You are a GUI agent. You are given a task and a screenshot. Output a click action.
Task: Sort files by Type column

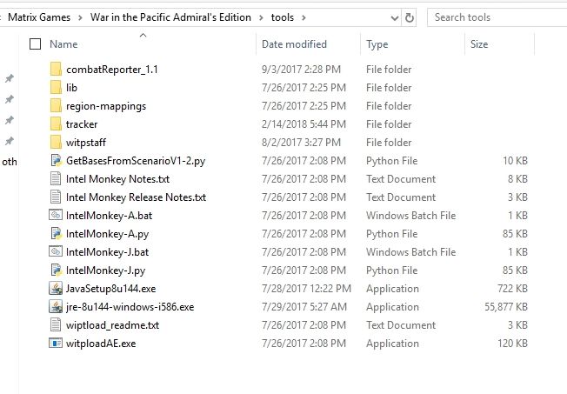pos(377,44)
